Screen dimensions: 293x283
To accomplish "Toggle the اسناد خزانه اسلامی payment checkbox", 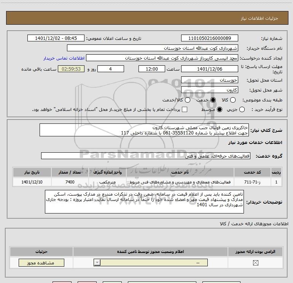I will (185, 109).
